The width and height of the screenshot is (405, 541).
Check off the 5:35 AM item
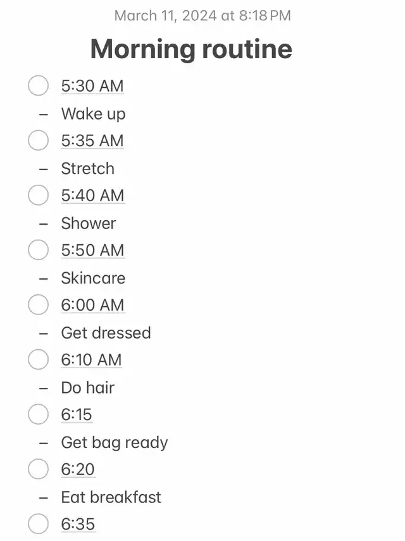click(x=38, y=140)
